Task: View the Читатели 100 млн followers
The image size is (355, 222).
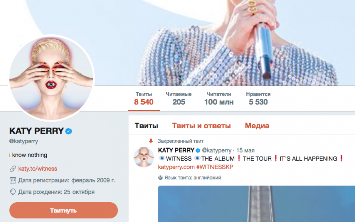Action: [219, 98]
